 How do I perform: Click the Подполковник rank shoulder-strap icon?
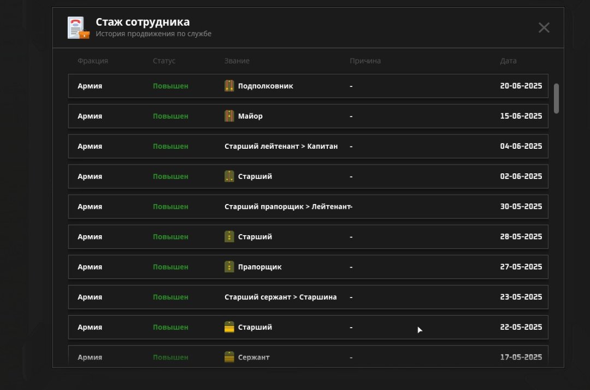229,86
